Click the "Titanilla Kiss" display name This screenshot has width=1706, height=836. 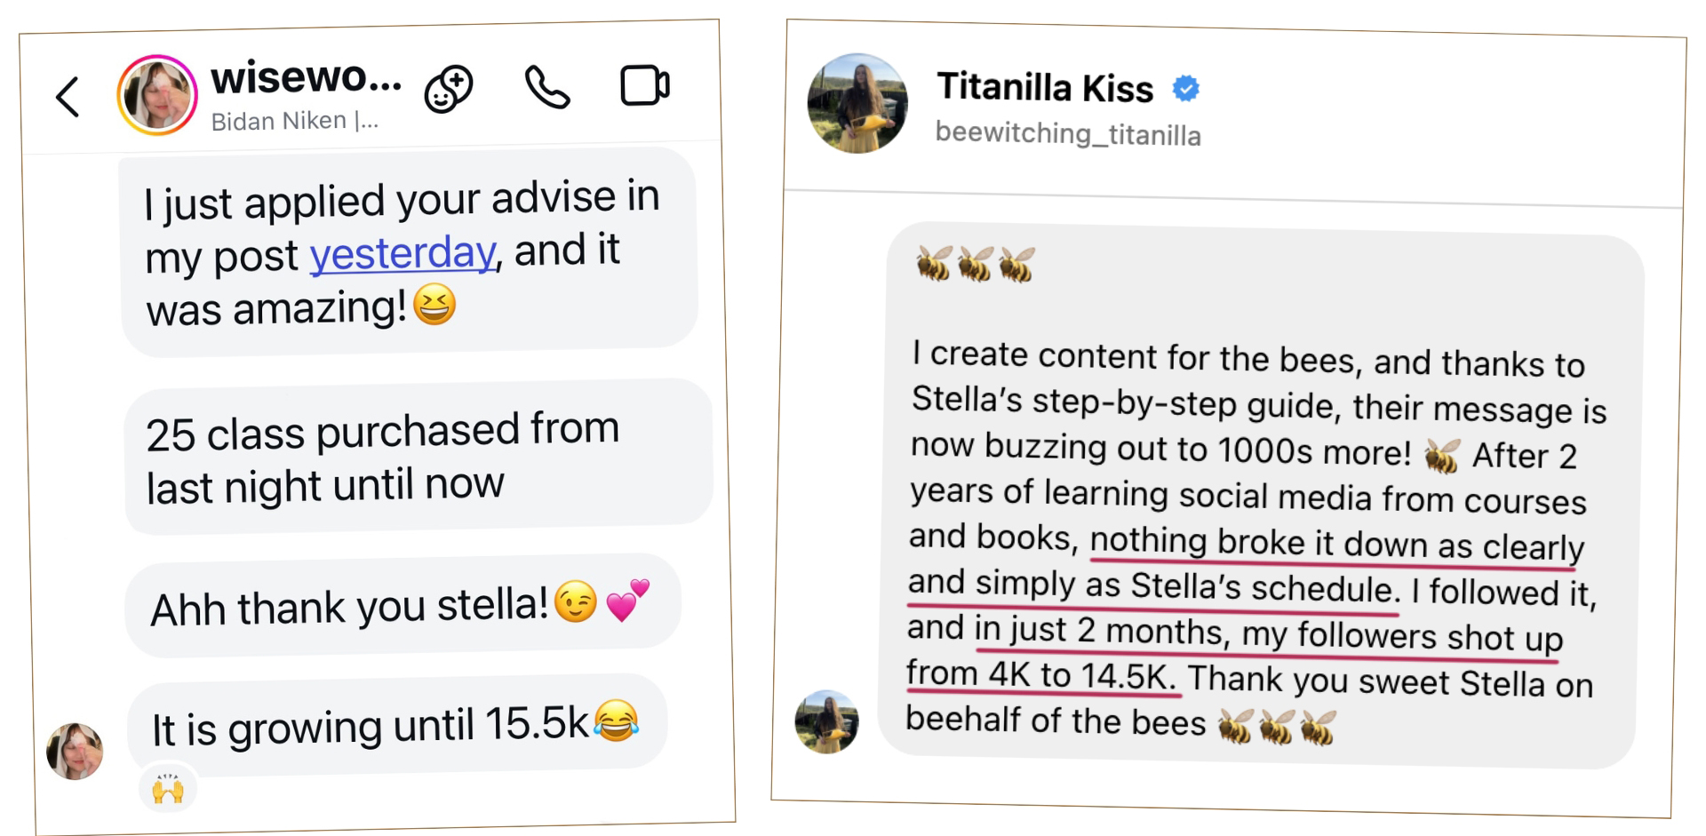tap(1045, 88)
